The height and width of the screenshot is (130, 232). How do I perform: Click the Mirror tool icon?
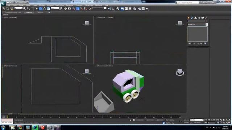(x=109, y=9)
